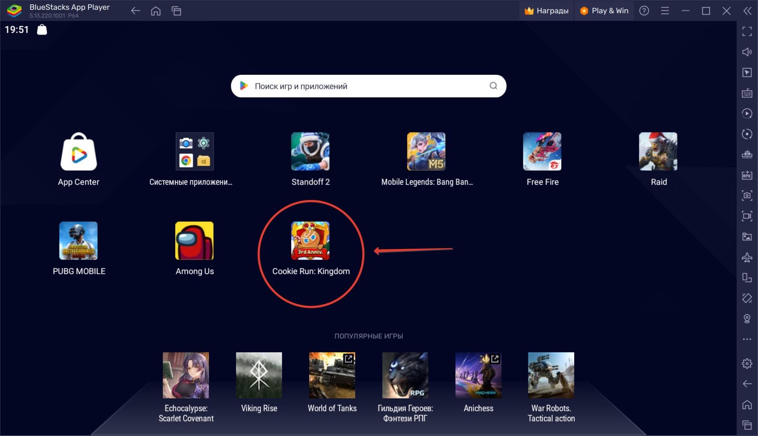Open Anichess popular game
The width and height of the screenshot is (758, 436).
[478, 375]
